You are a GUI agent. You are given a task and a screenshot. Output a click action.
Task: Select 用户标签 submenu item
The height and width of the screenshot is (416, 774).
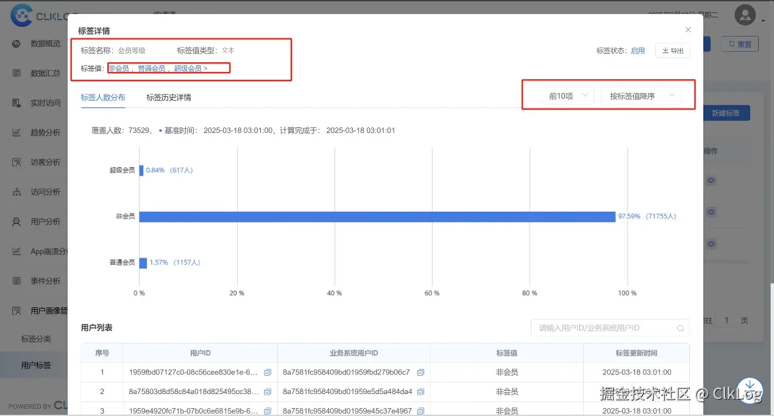click(x=36, y=365)
